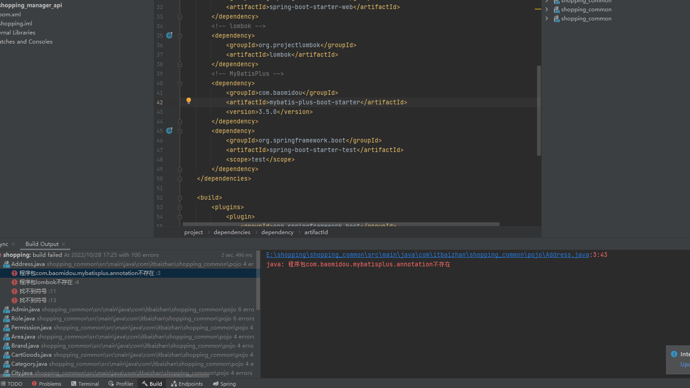690x388 pixels.
Task: Click the dependency gutter icon on line 45
Action: (x=169, y=131)
